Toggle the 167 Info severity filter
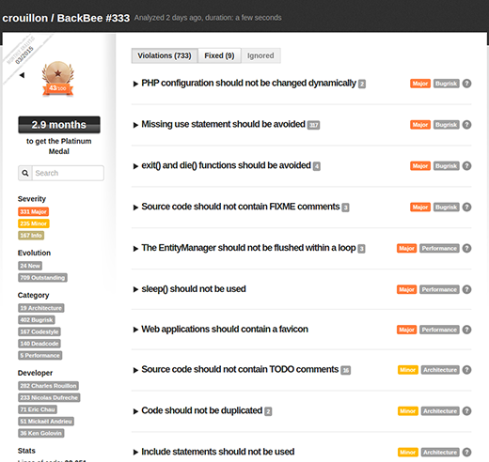The height and width of the screenshot is (462, 489). point(31,236)
